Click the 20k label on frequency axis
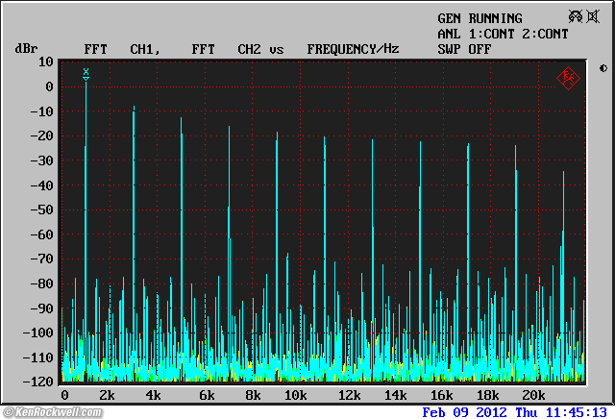 [532, 395]
